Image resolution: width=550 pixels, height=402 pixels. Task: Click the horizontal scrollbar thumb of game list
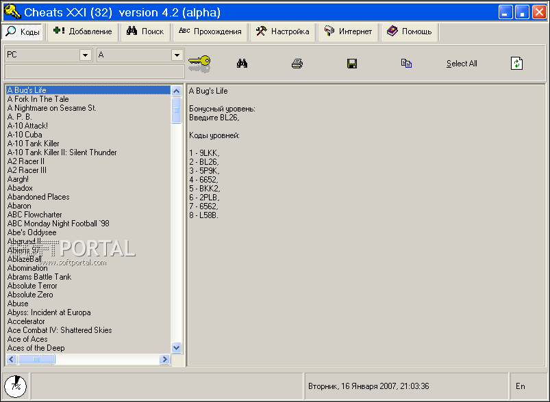pos(36,360)
